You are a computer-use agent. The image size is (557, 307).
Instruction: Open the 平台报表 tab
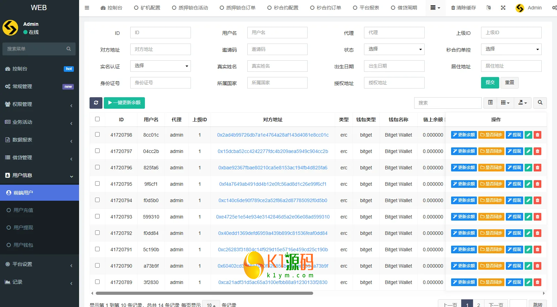(366, 8)
